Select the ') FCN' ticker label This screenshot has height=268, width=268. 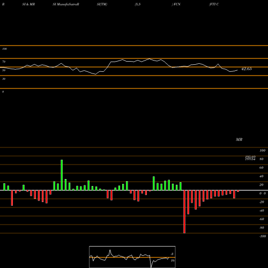[x=176, y=4]
